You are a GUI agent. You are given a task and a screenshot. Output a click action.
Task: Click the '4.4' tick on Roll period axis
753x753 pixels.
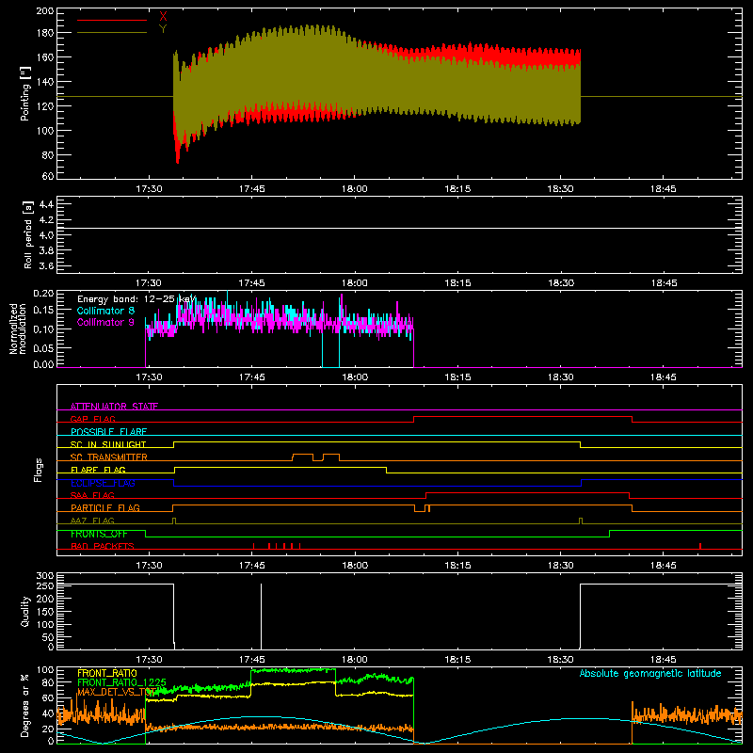click(x=46, y=204)
